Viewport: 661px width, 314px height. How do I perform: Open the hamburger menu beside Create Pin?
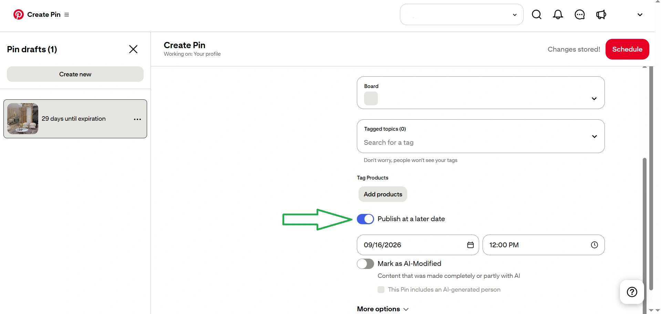(x=67, y=15)
